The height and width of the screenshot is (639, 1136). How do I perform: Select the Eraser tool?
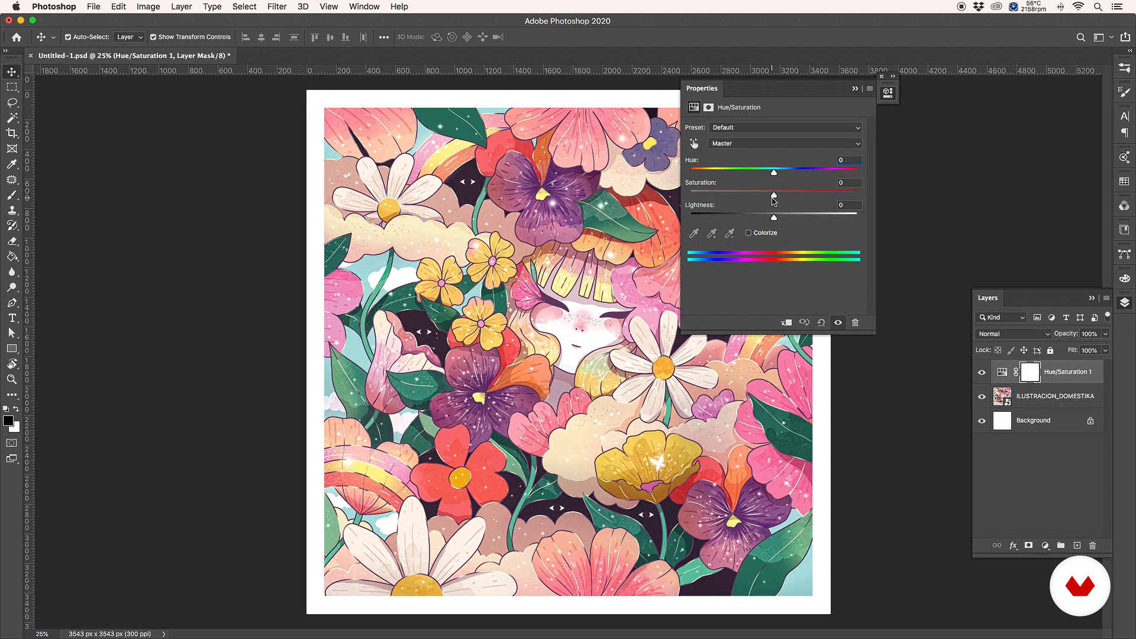point(12,241)
